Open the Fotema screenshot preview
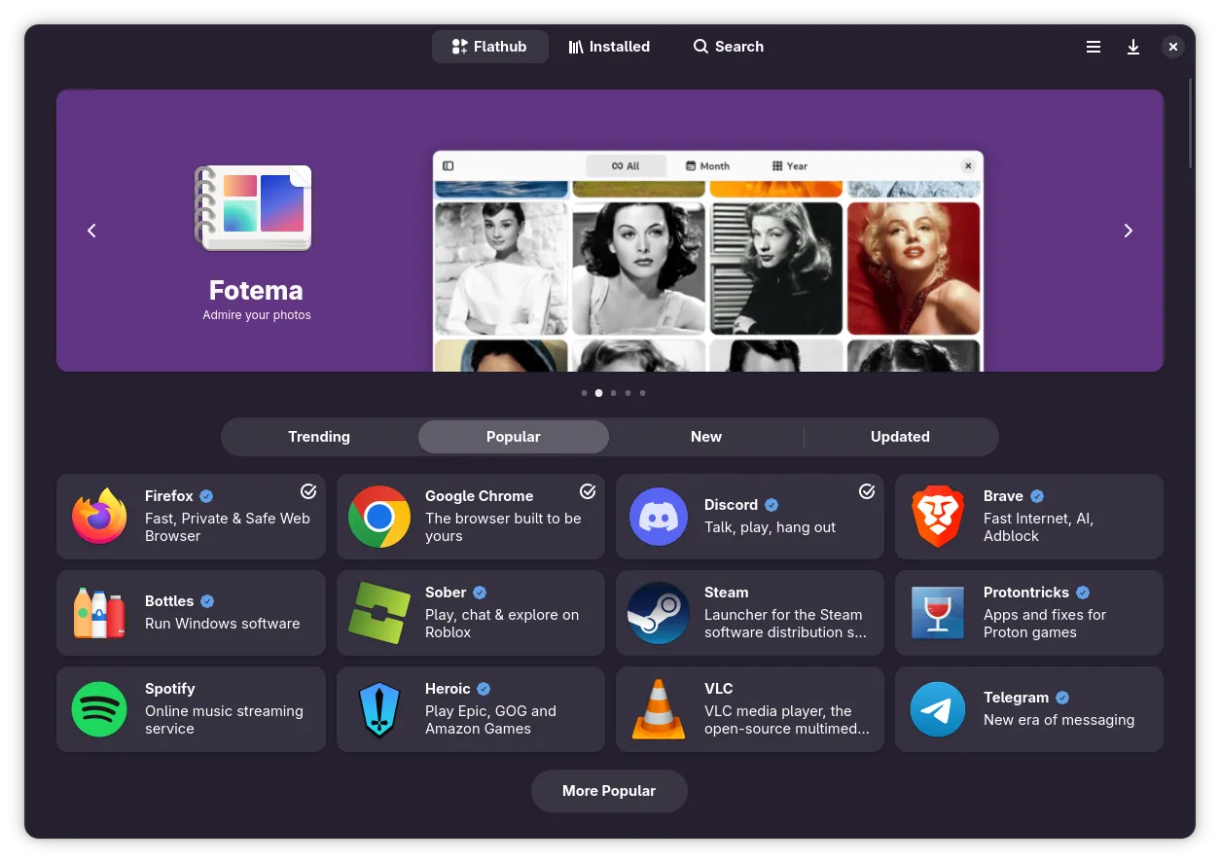 (x=707, y=261)
